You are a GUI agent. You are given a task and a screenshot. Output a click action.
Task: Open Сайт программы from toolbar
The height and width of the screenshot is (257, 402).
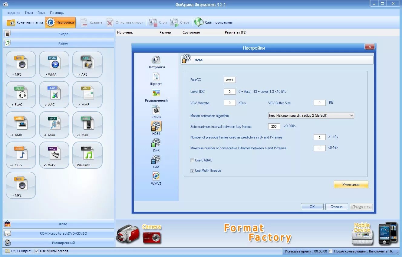214,22
